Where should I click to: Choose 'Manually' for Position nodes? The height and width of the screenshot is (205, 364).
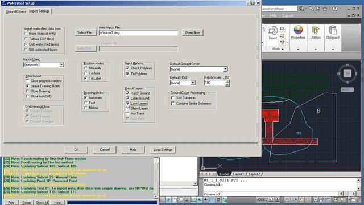86,68
